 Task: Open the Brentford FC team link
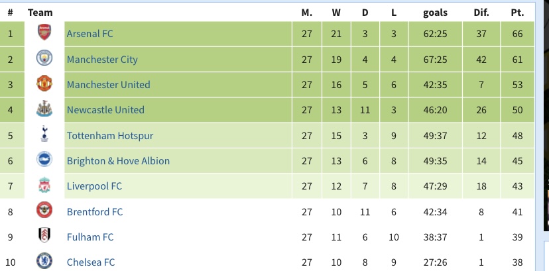tap(95, 212)
